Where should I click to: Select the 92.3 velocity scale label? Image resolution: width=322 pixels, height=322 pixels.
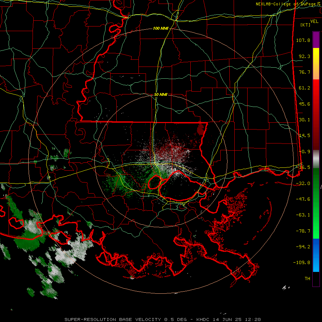304,56
